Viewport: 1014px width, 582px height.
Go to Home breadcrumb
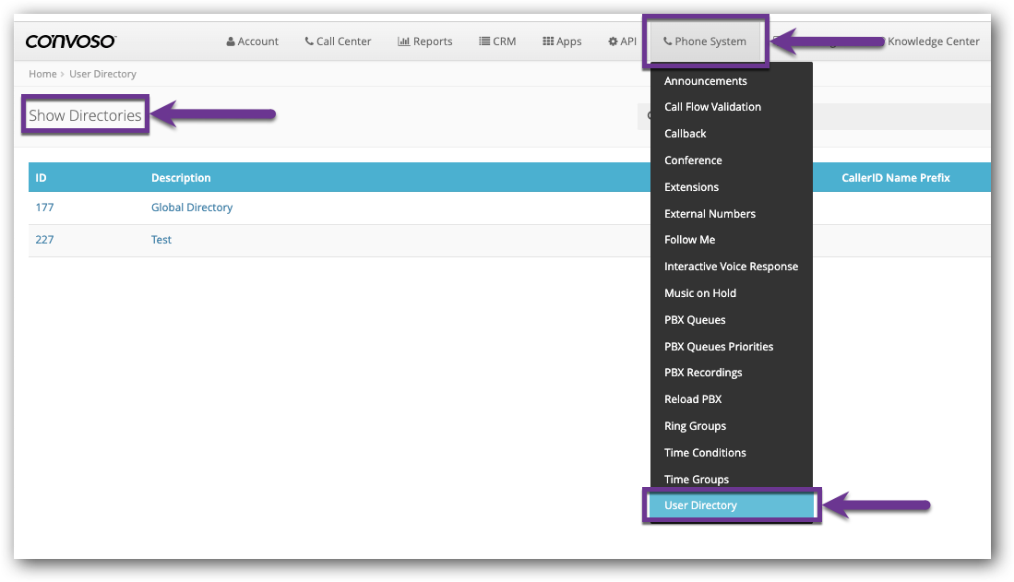[x=42, y=74]
